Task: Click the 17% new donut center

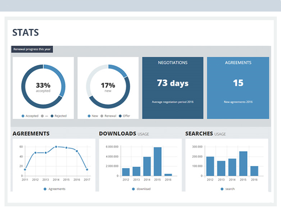Action: [108, 87]
